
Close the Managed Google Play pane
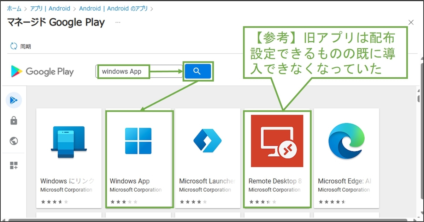tap(411, 22)
